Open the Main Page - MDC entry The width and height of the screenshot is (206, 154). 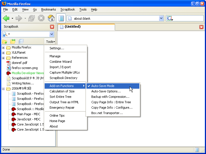click(x=29, y=114)
